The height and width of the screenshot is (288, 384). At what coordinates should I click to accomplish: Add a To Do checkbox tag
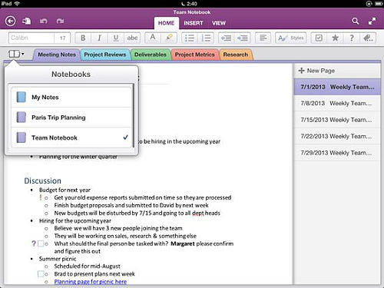[319, 38]
